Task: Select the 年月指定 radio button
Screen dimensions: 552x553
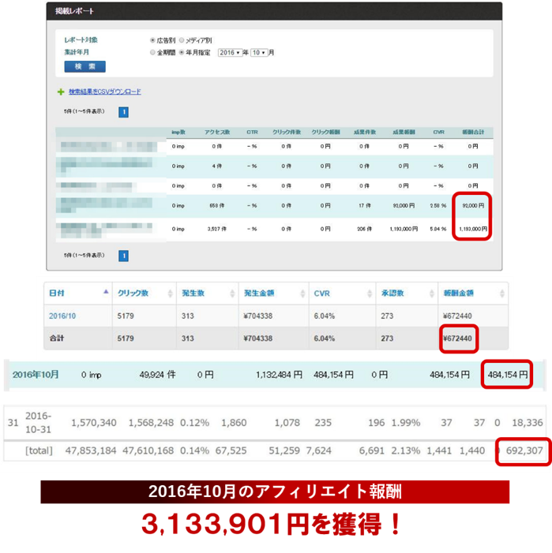Action: coord(182,53)
